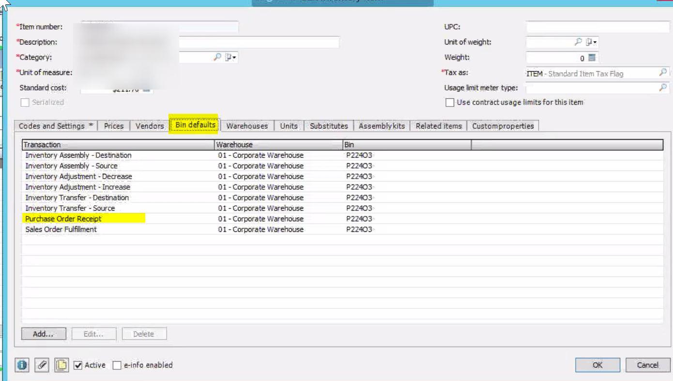Screen dimensions: 673x381
Task: Open attachments with the paperclip icon
Action: tap(42, 365)
